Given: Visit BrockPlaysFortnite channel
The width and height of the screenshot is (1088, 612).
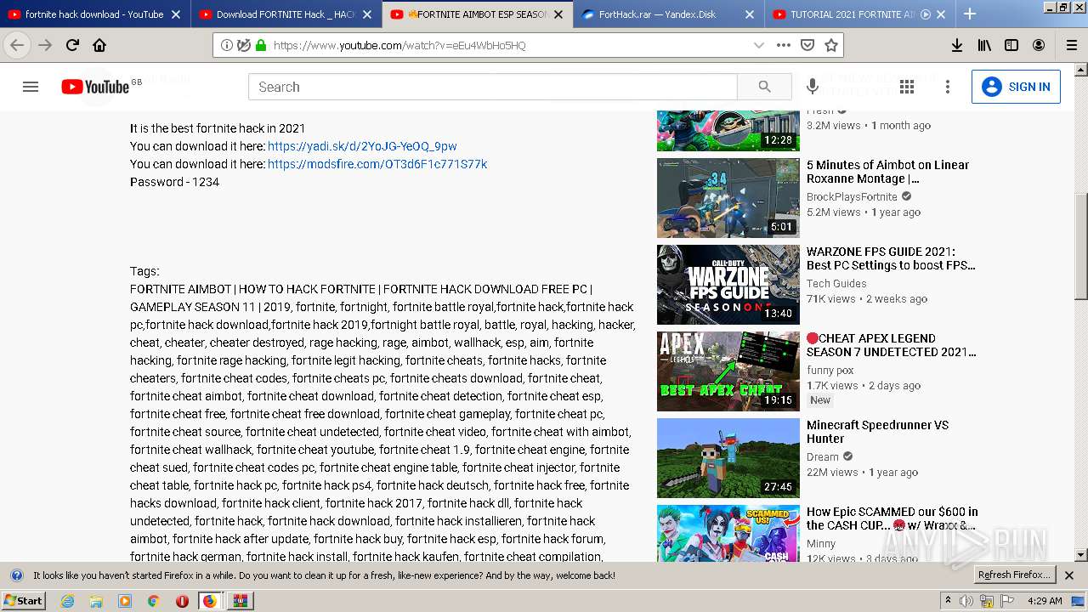Looking at the screenshot, I should [852, 196].
